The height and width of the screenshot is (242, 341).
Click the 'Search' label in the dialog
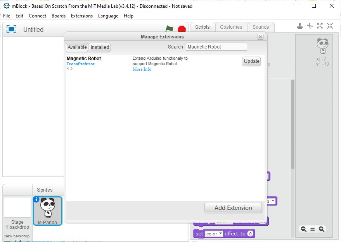coord(175,47)
